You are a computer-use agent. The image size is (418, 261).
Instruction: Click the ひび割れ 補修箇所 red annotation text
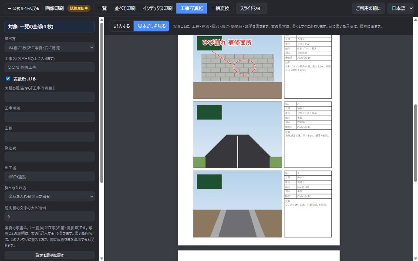pyautogui.click(x=227, y=42)
